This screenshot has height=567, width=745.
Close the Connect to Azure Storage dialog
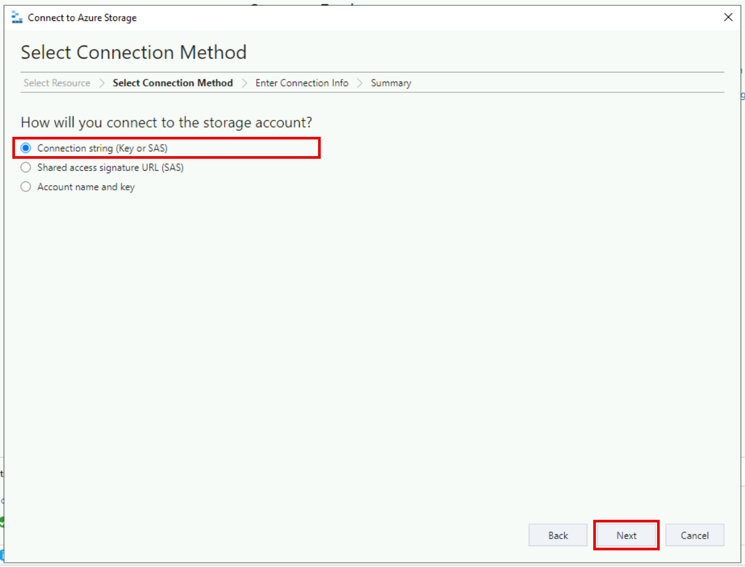click(728, 17)
